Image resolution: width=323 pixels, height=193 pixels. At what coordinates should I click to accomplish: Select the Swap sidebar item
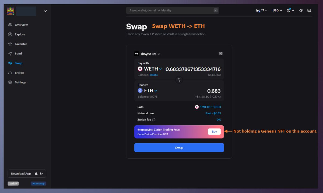(15, 63)
